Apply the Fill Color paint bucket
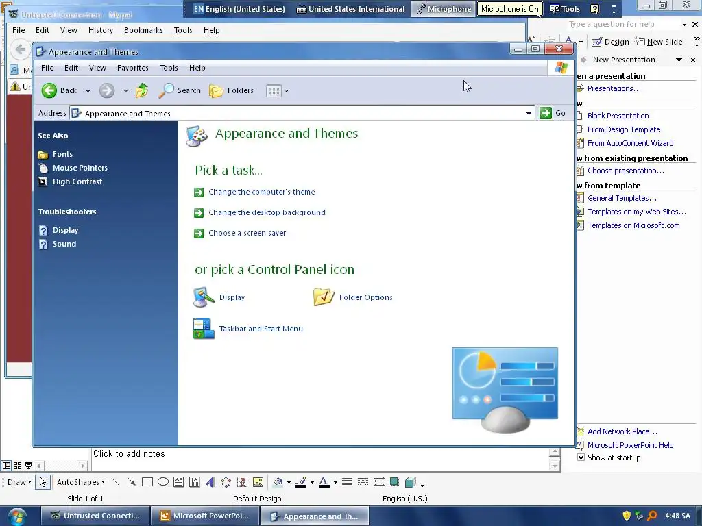Image resolution: width=702 pixels, height=526 pixels. [278, 482]
